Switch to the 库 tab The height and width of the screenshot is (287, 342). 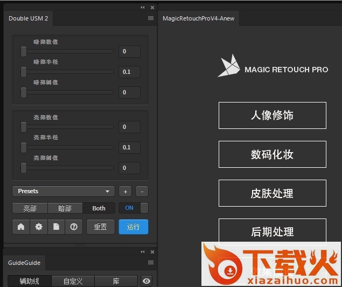(x=116, y=281)
